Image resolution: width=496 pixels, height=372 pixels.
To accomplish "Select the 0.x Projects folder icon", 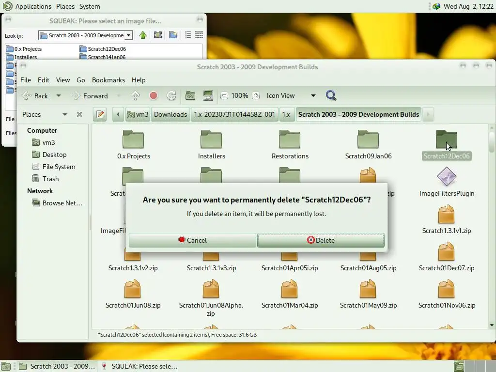I will click(x=133, y=139).
